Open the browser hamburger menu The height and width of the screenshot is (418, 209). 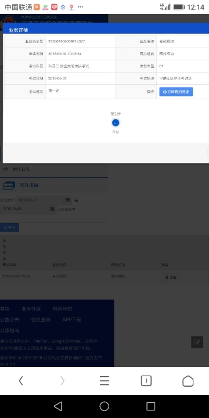coord(105,381)
